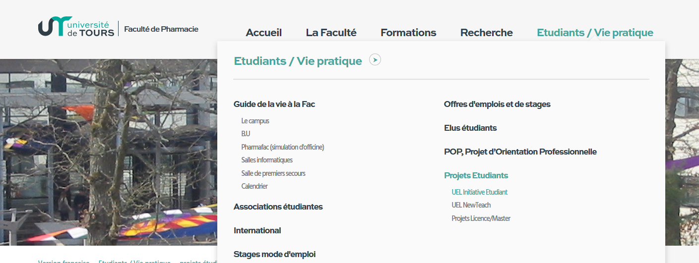Viewport: 699px width, 263px height.
Task: Go to Elus étudiants page
Action: 470,128
